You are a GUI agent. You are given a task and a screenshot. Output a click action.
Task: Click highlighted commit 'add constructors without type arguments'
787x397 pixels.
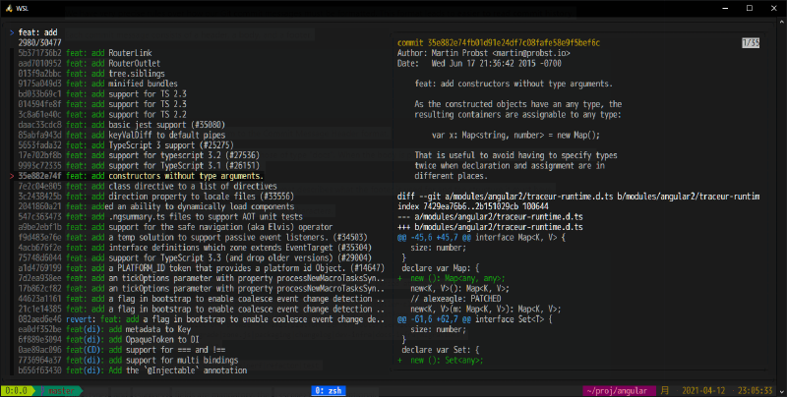coord(185,175)
